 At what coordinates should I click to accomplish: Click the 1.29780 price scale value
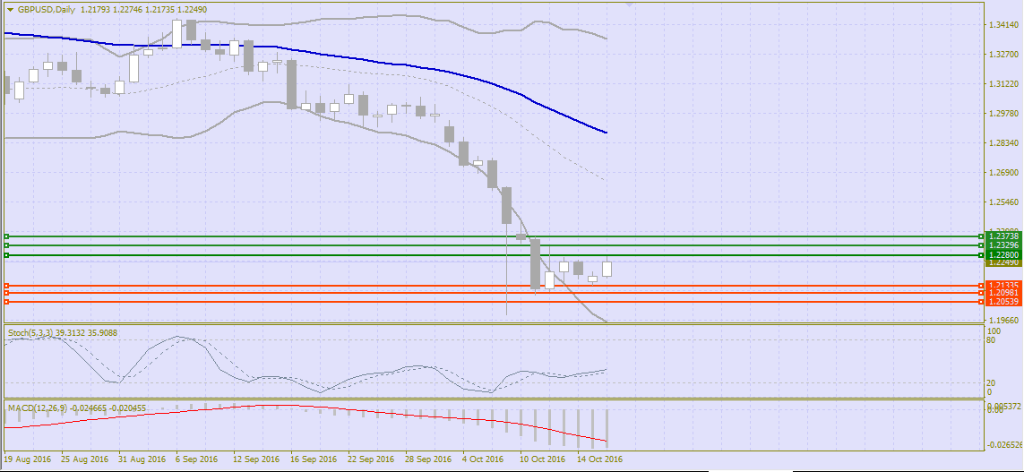1005,114
